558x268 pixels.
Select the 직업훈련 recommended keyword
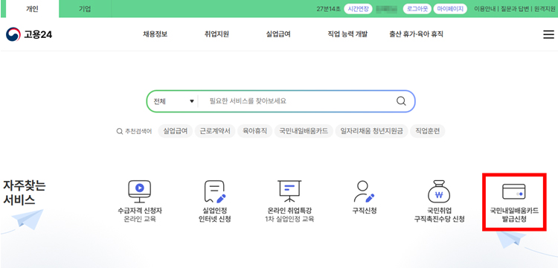[x=427, y=131]
